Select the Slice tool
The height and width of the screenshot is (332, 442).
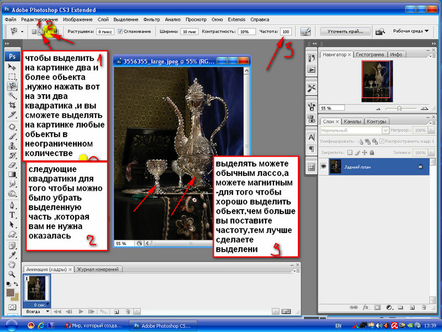(12, 115)
